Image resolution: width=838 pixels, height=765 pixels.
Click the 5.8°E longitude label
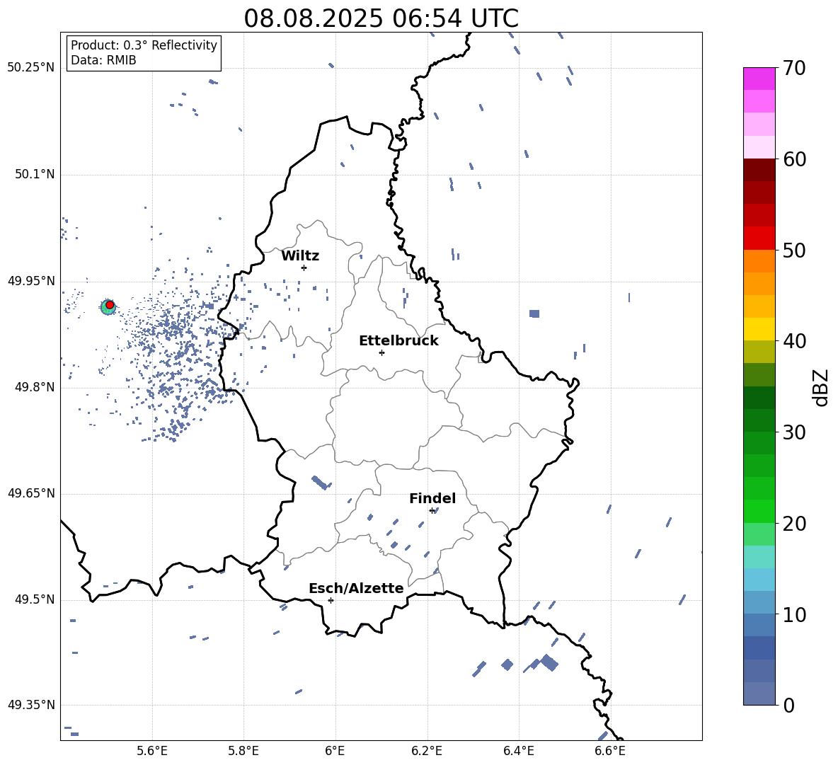click(243, 751)
